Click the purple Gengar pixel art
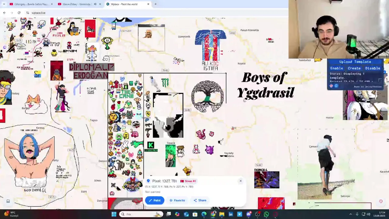Viewport: 389px width, 219px height. click(x=210, y=150)
